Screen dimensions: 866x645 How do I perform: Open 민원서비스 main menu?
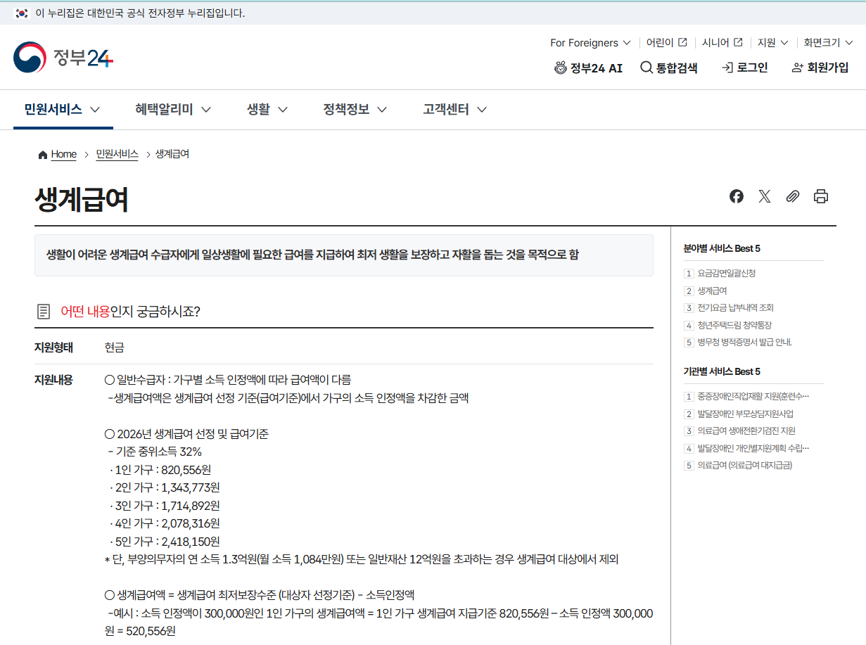click(63, 110)
